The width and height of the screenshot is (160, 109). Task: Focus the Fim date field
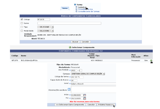77,98
